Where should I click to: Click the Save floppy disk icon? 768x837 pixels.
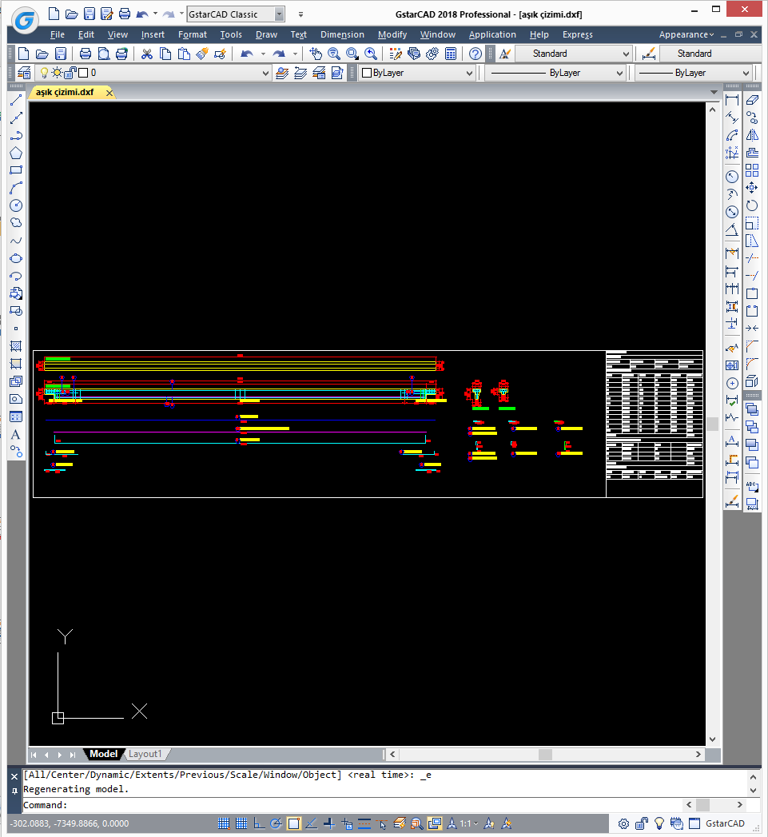tap(61, 54)
